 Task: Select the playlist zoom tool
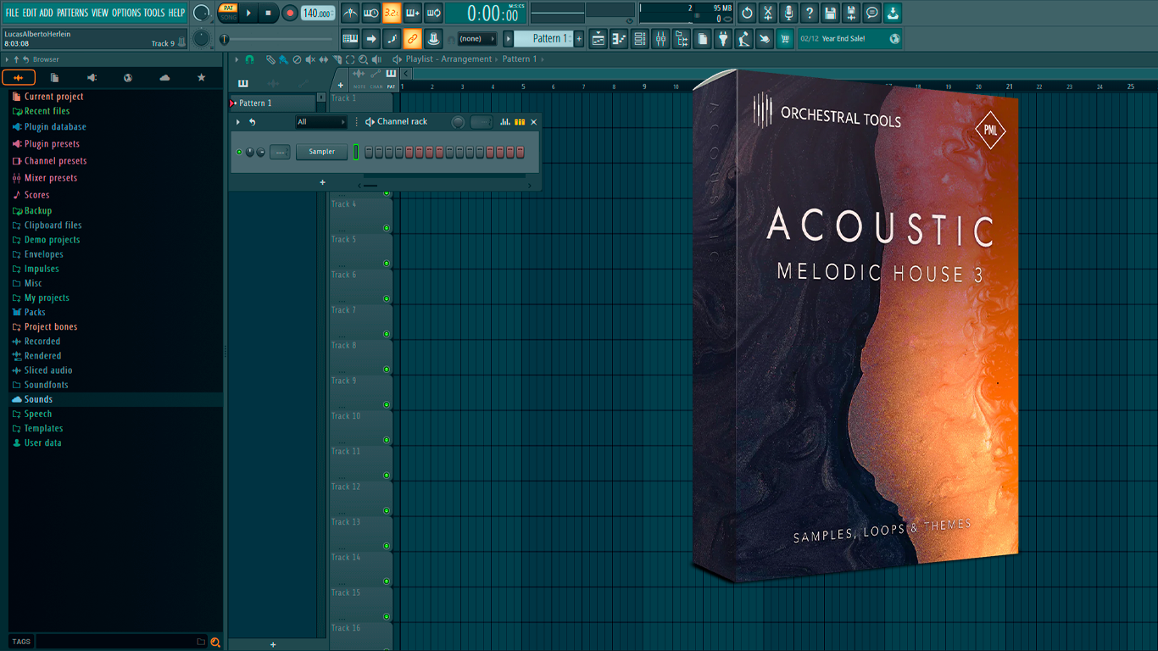point(364,59)
